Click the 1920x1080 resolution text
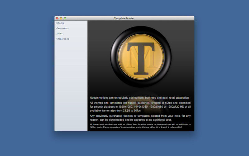 coord(131,107)
